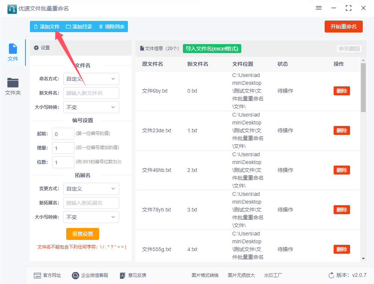Screen dimensions: 374x284
Task: Select the 文件78yh.txt file name
Action: 156,210
